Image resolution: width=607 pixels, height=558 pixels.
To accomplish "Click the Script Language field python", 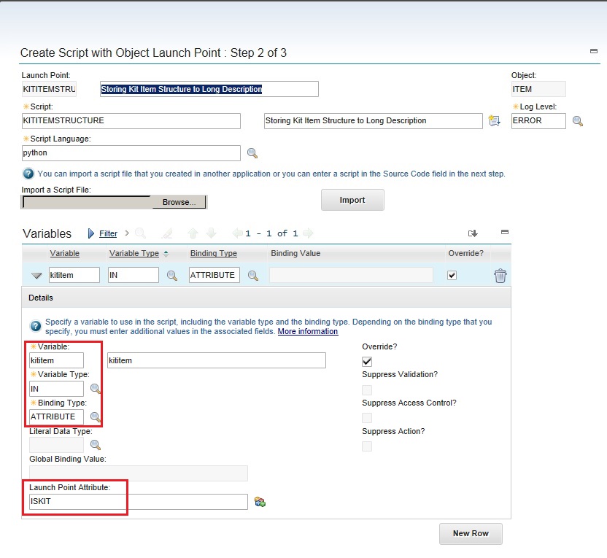I will [x=131, y=153].
